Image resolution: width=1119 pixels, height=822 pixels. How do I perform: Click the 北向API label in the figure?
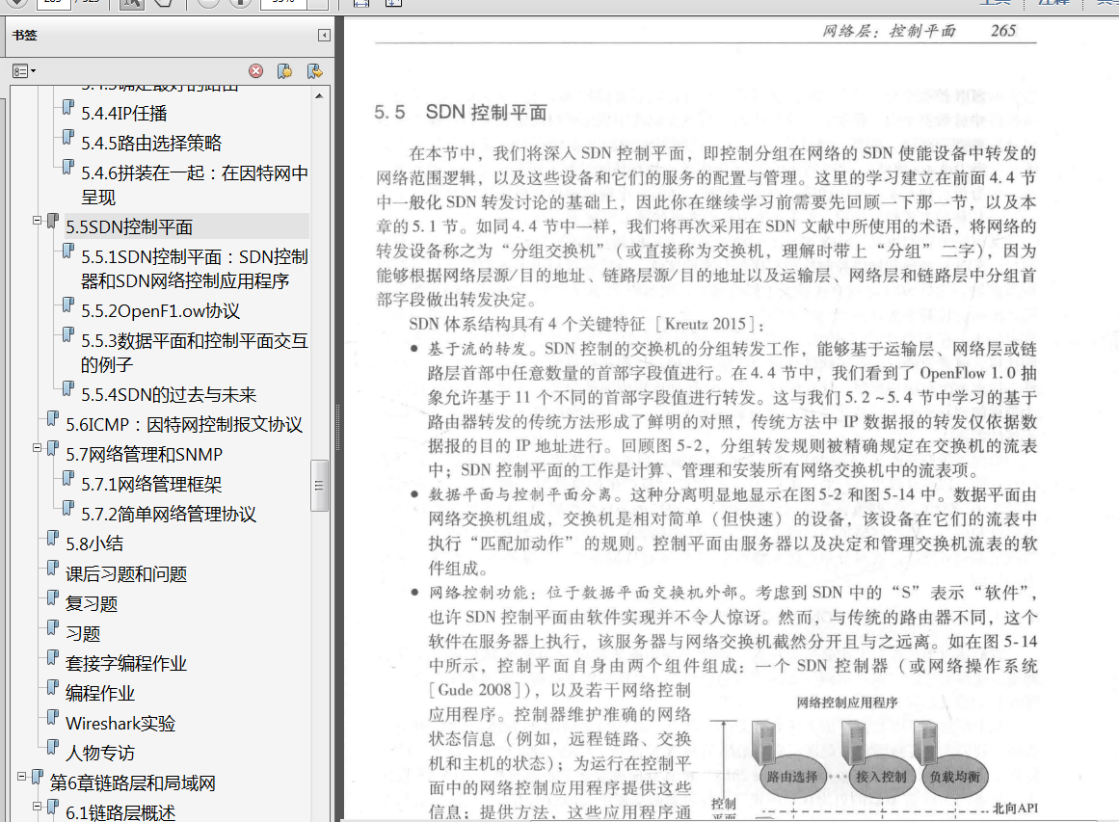1015,809
